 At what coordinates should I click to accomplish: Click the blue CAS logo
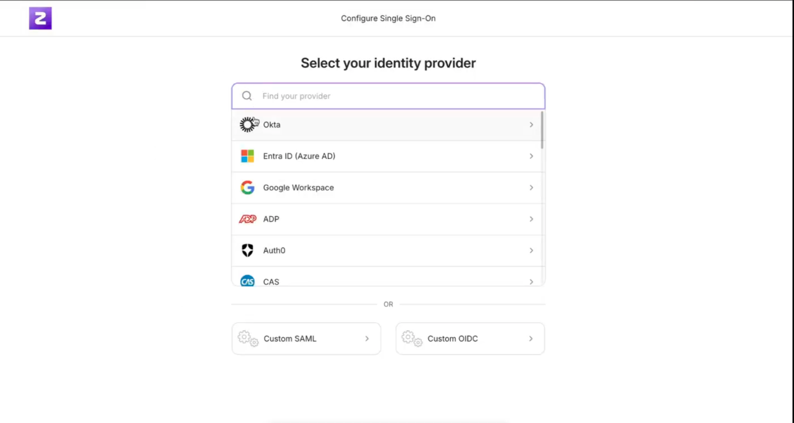(247, 281)
